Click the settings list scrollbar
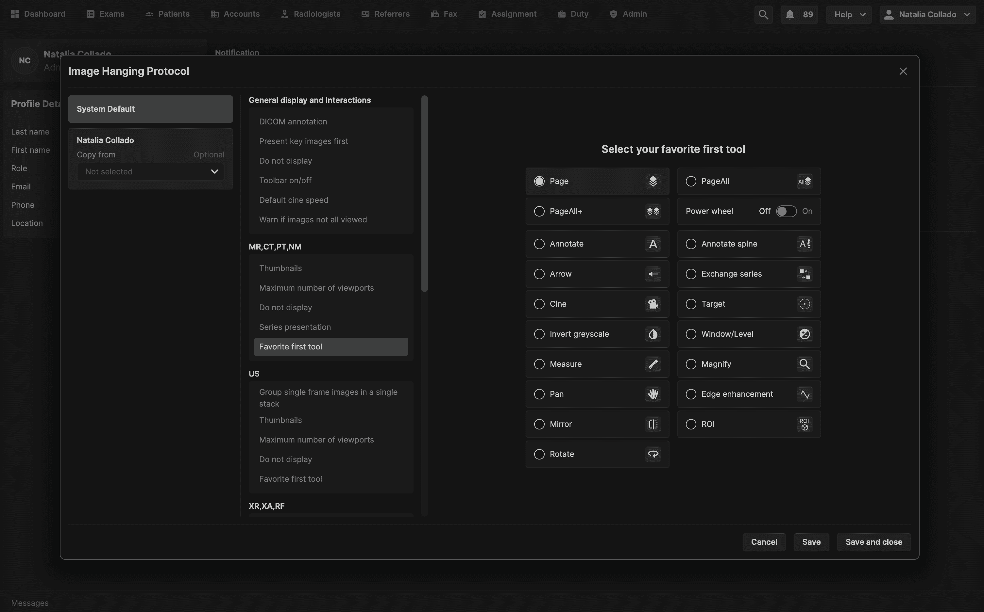 [424, 194]
